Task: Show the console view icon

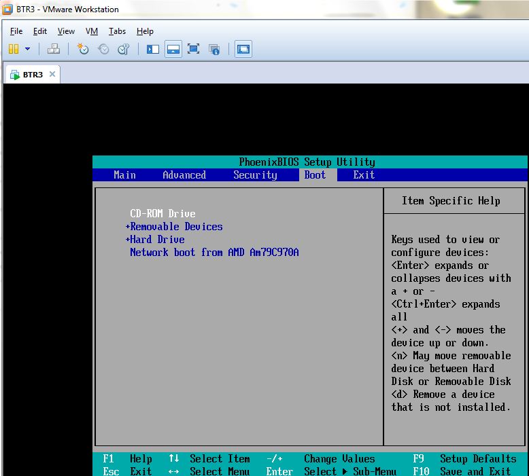Action: pos(243,49)
